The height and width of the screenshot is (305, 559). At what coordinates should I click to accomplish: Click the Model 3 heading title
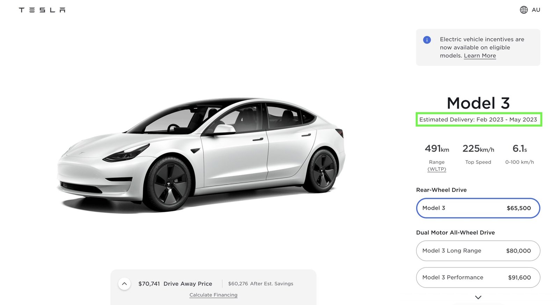click(x=478, y=103)
